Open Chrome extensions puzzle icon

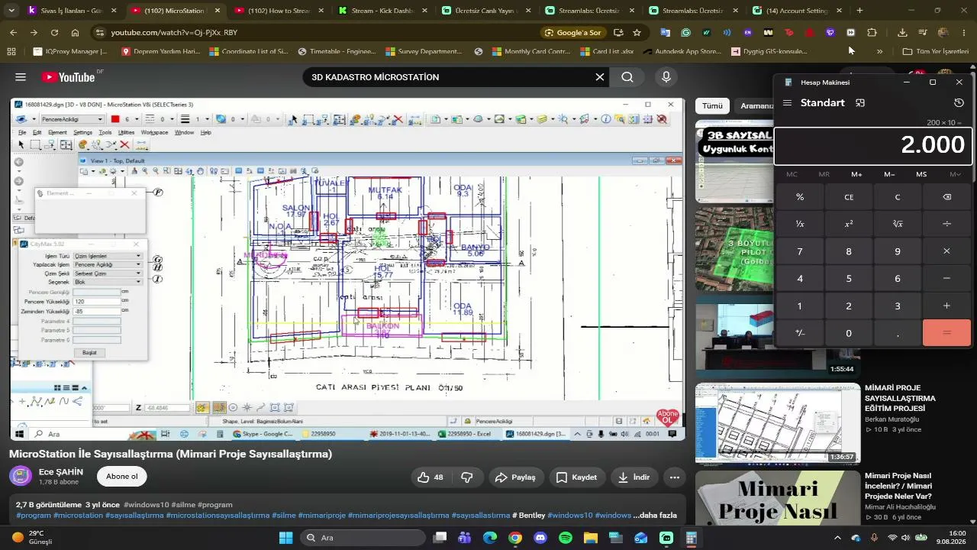pos(872,33)
